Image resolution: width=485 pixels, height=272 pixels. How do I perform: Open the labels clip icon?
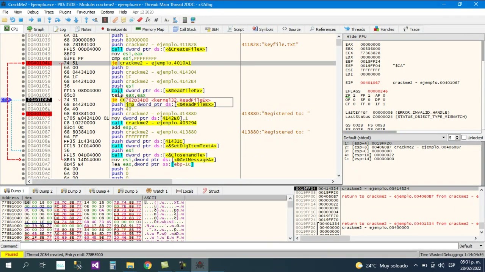[x=131, y=20]
